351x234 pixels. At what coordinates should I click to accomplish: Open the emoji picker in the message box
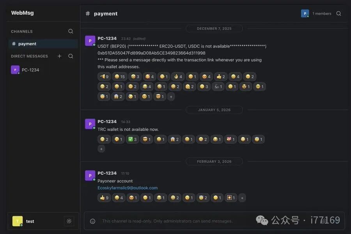click(x=92, y=221)
